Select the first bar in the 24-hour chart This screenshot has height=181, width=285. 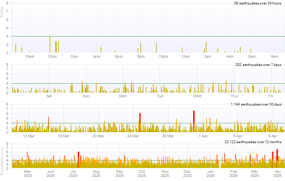tap(16, 48)
